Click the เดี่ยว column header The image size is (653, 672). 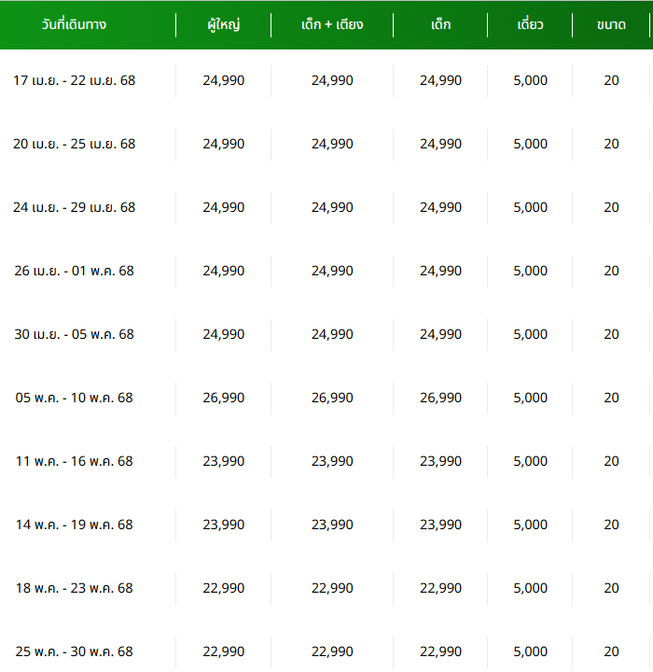(530, 24)
